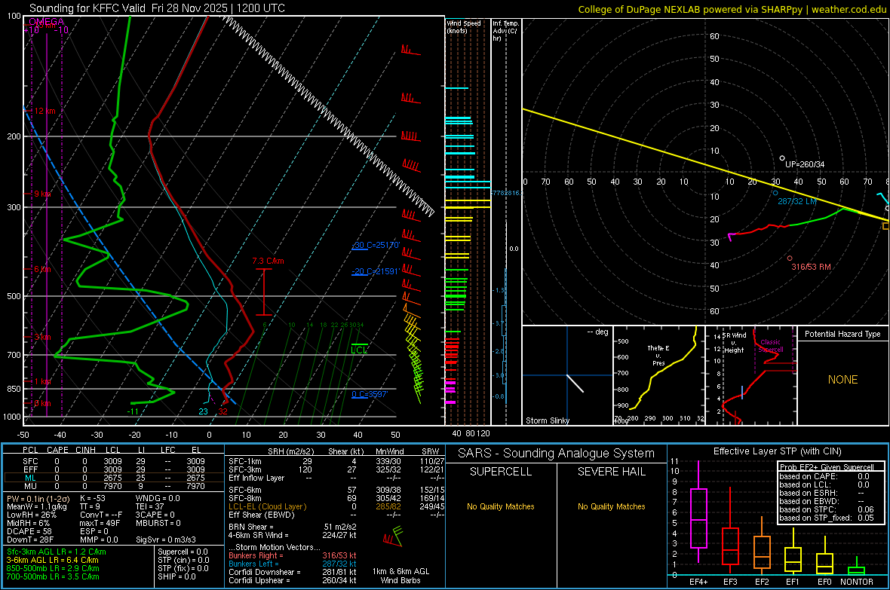Image resolution: width=890 pixels, height=590 pixels.
Task: Click the 'NONE' hazard type text
Action: coord(843,380)
